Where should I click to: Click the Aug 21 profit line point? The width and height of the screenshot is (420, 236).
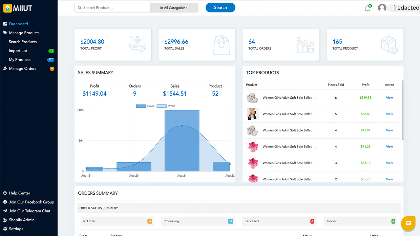coord(182,126)
